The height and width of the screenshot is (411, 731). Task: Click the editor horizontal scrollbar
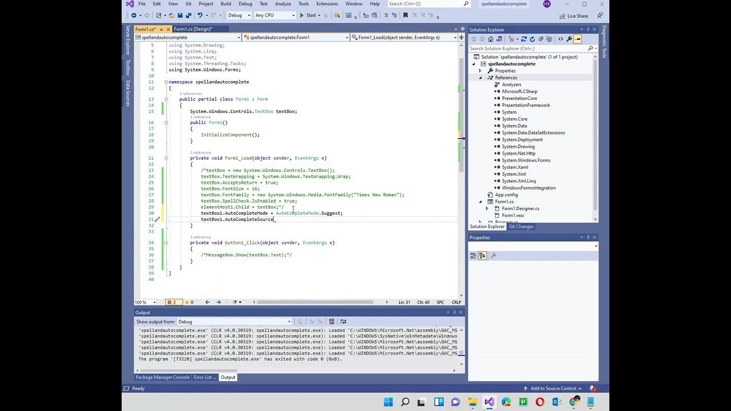coord(315,302)
